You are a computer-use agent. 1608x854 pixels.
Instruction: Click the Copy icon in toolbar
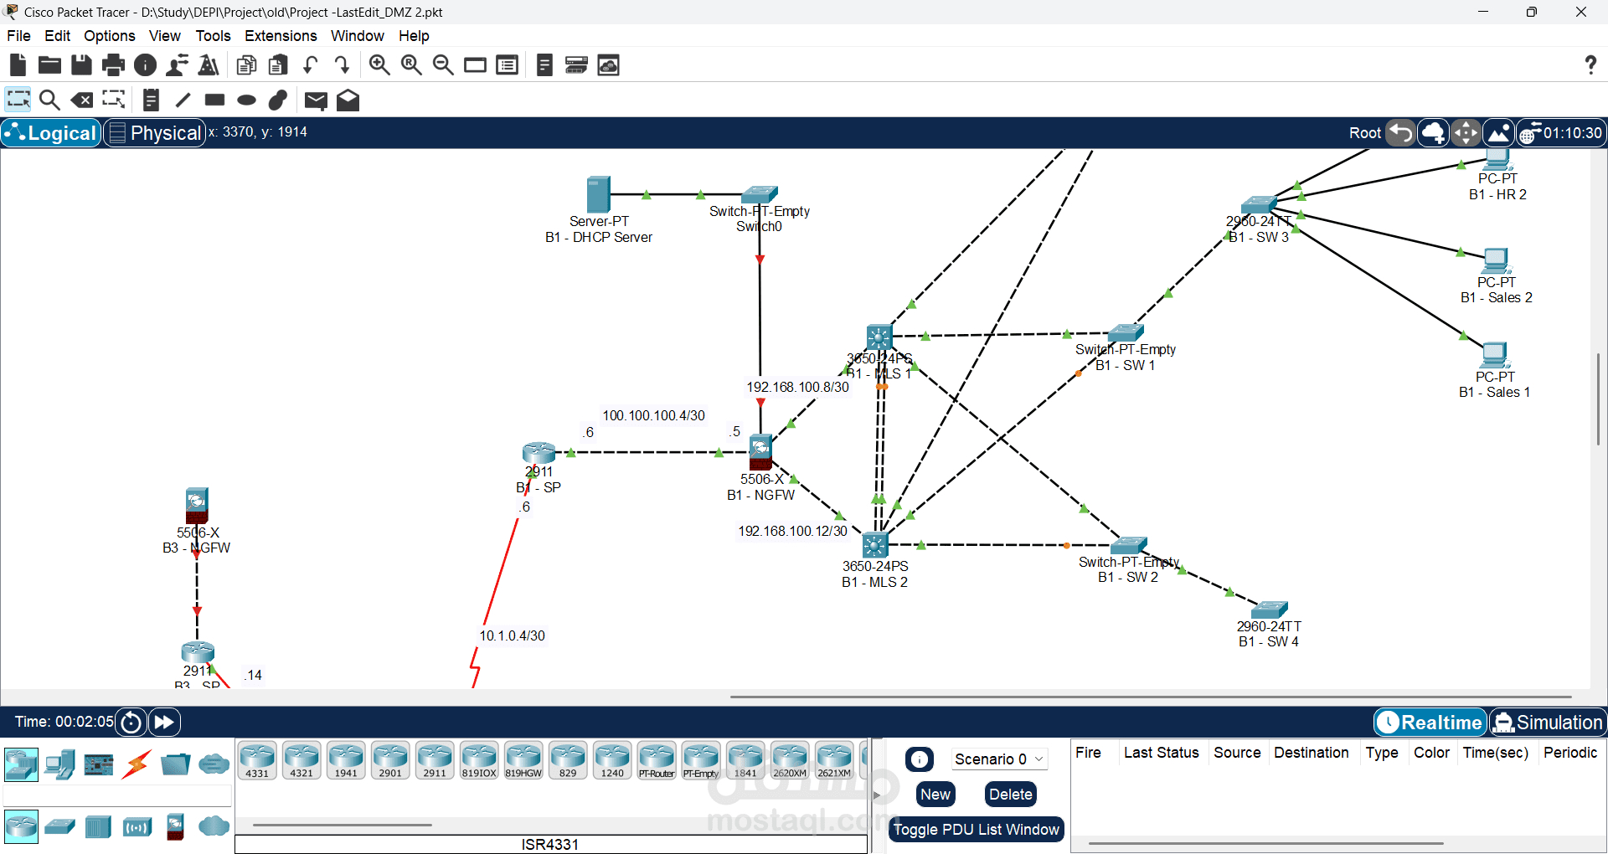pyautogui.click(x=246, y=65)
